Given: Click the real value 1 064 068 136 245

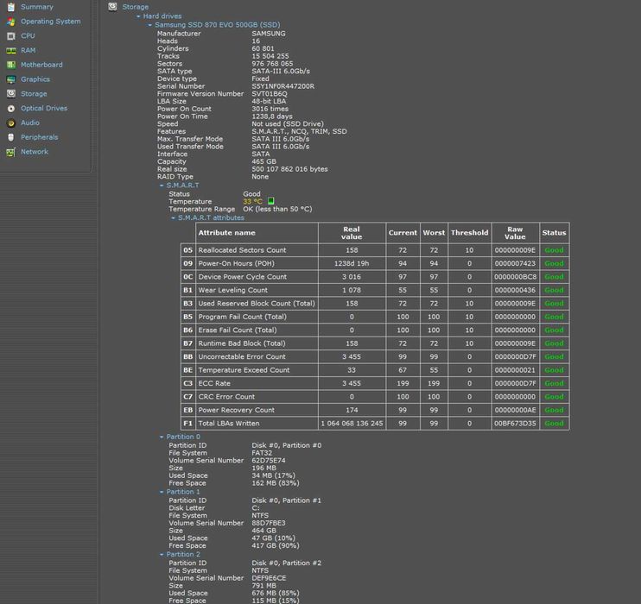Looking at the screenshot, I should click(352, 424).
